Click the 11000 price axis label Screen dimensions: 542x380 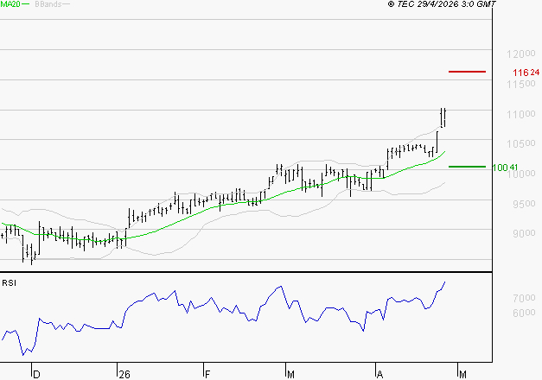click(x=521, y=114)
